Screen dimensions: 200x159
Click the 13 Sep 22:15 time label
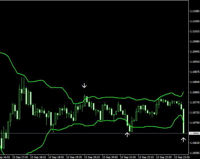pyautogui.click(x=146, y=157)
